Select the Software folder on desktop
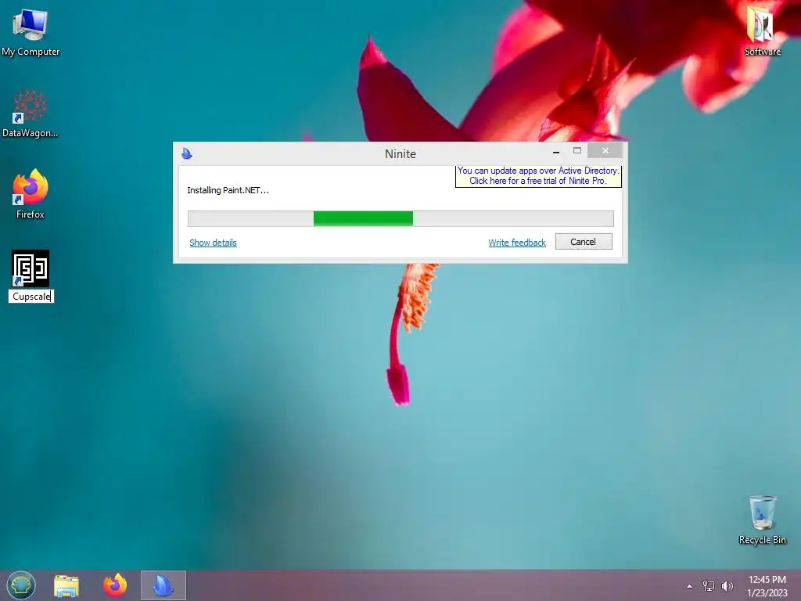The height and width of the screenshot is (601, 801). pyautogui.click(x=762, y=31)
